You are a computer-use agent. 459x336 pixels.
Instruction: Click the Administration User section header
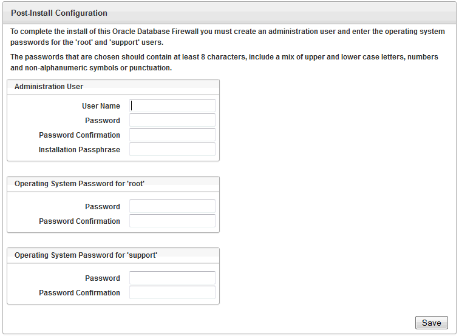pyautogui.click(x=49, y=87)
